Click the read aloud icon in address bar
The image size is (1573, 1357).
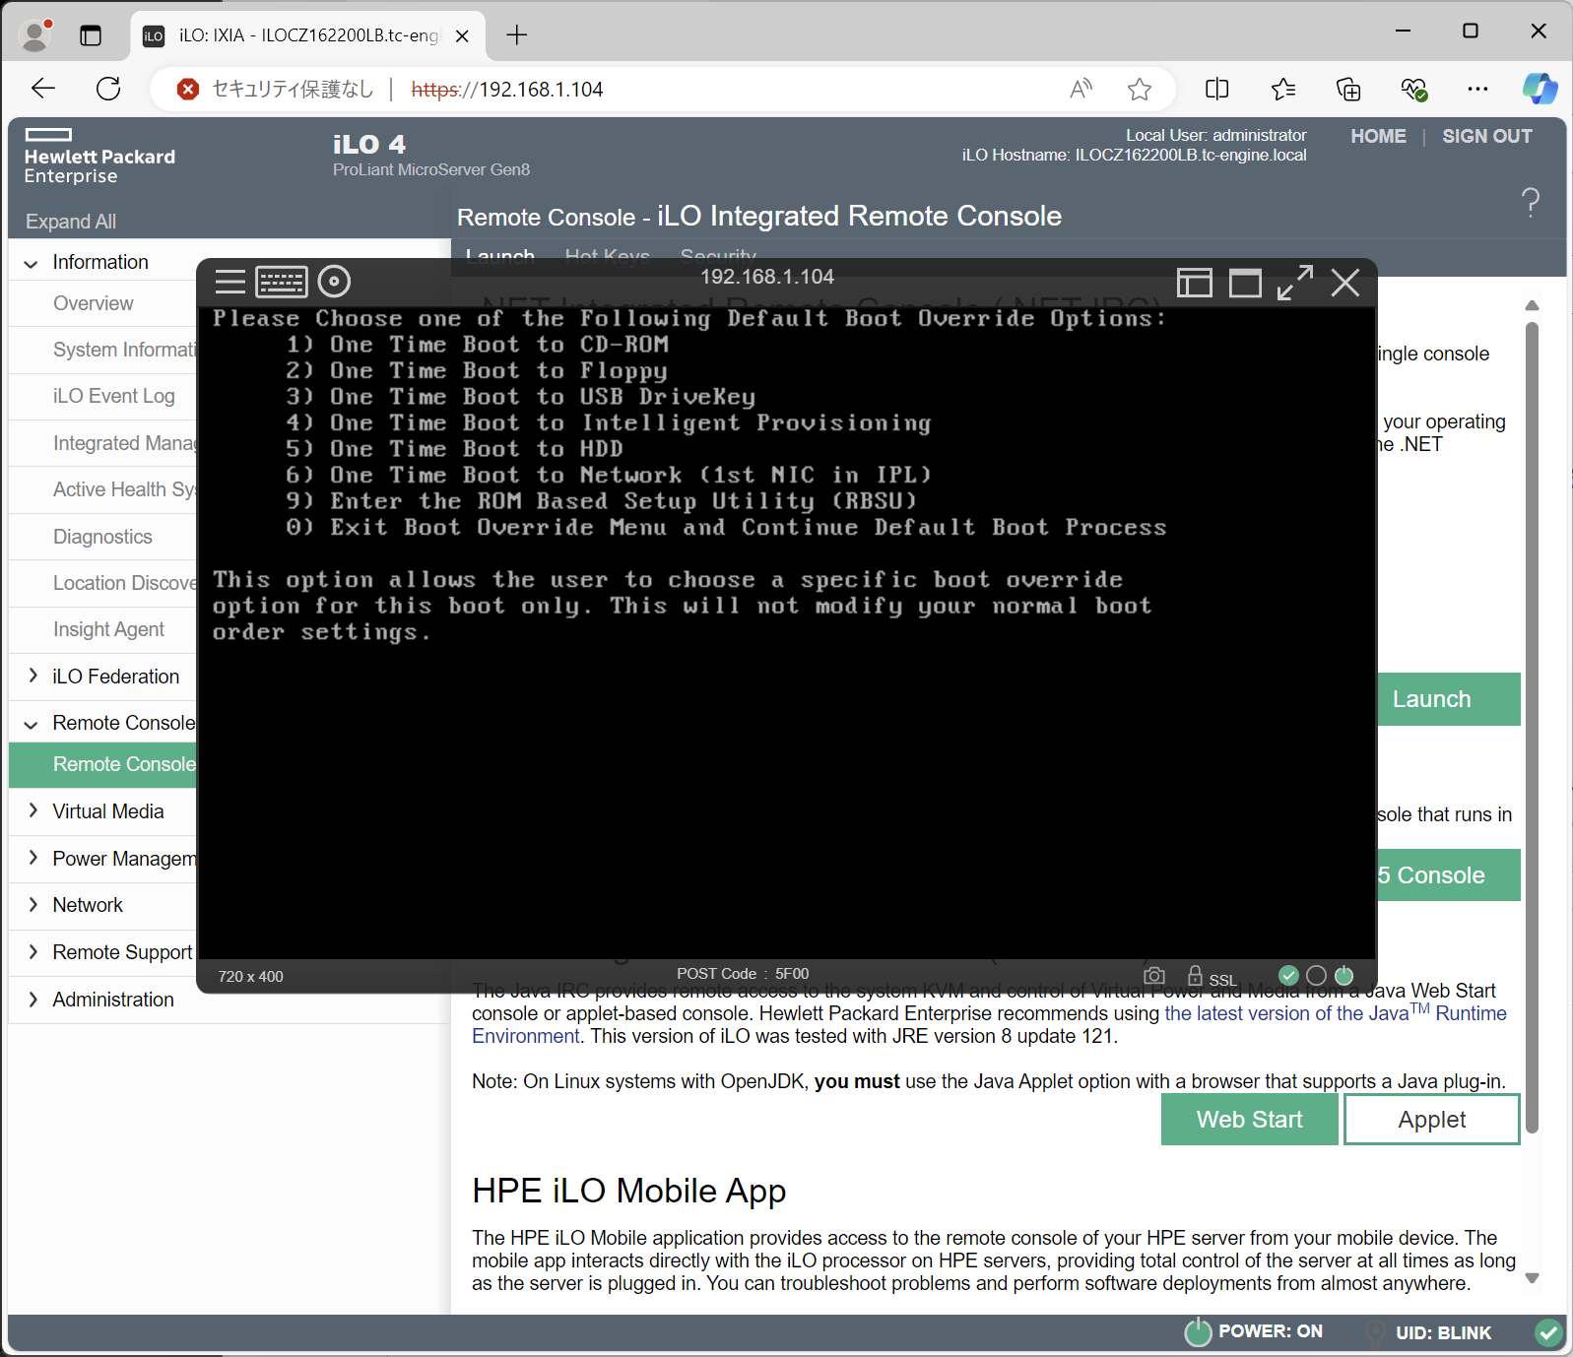point(1081,90)
